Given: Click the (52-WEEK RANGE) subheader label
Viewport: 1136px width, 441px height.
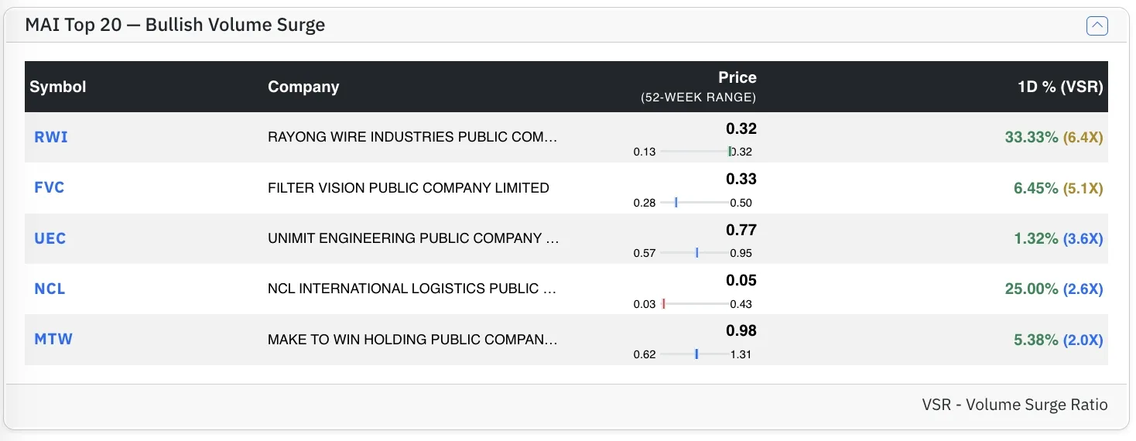Looking at the screenshot, I should pyautogui.click(x=699, y=97).
